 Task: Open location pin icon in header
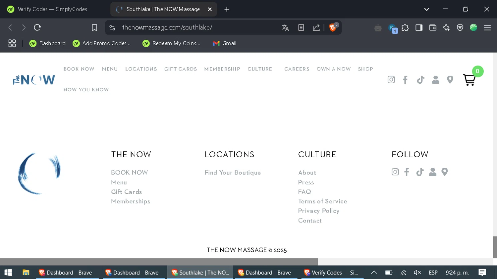(x=450, y=79)
